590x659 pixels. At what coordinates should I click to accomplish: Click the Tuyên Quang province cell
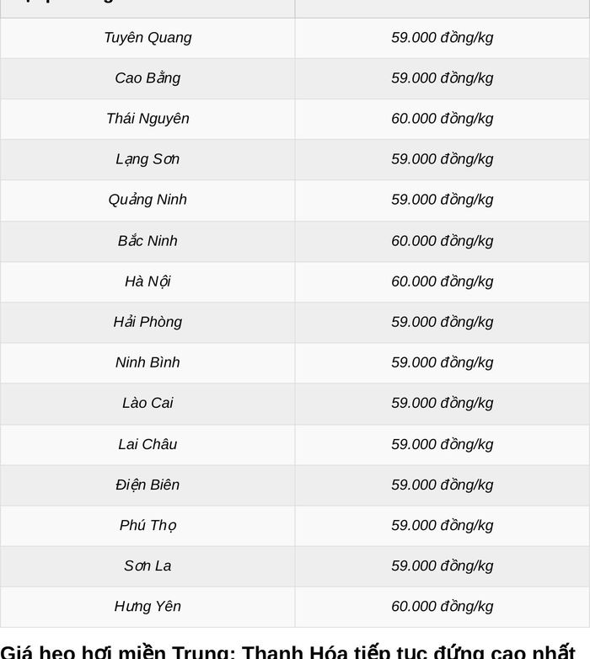(147, 38)
